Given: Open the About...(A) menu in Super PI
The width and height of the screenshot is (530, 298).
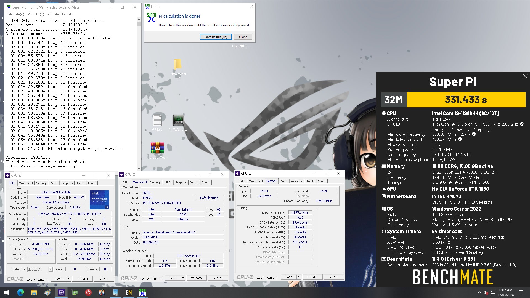Looking at the screenshot, I should click(36, 14).
